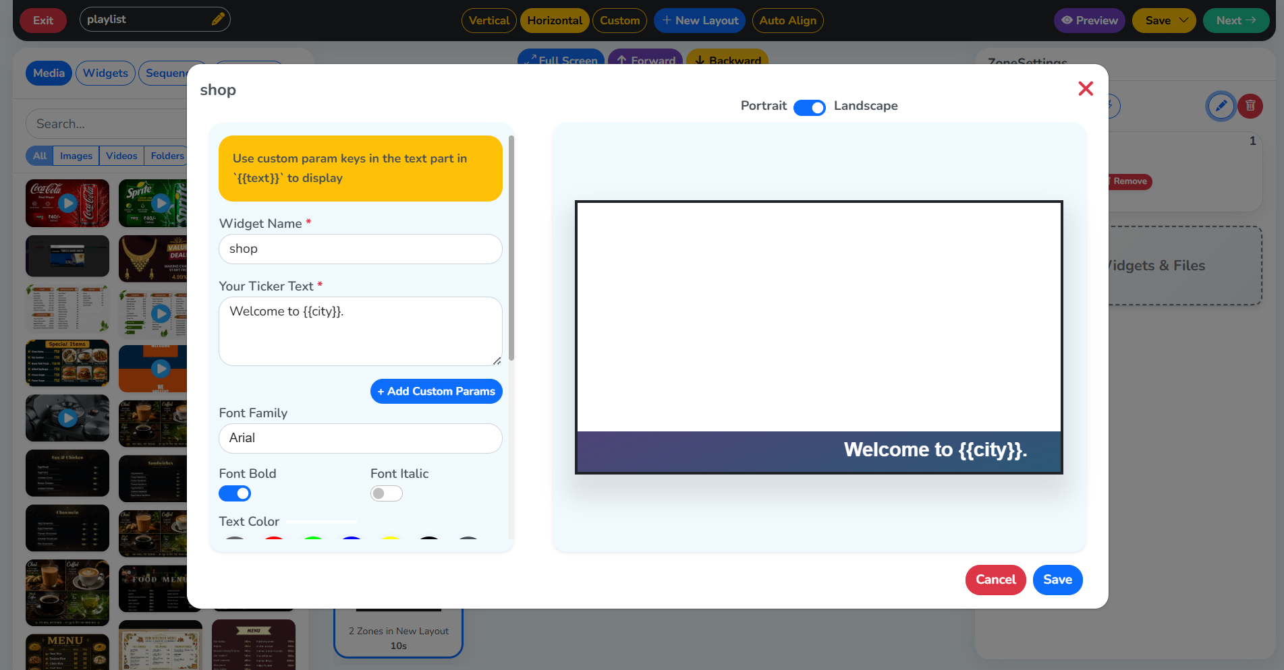Viewport: 1284px width, 670px height.
Task: Click the Next arrow button
Action: (x=1236, y=20)
